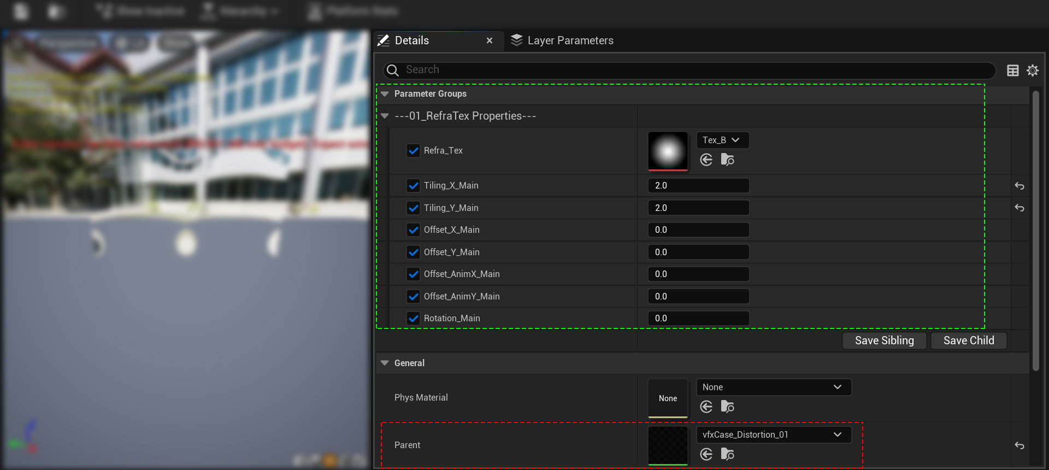The height and width of the screenshot is (470, 1049).
Task: Click the Offset_AnimX_Main value field
Action: [698, 274]
